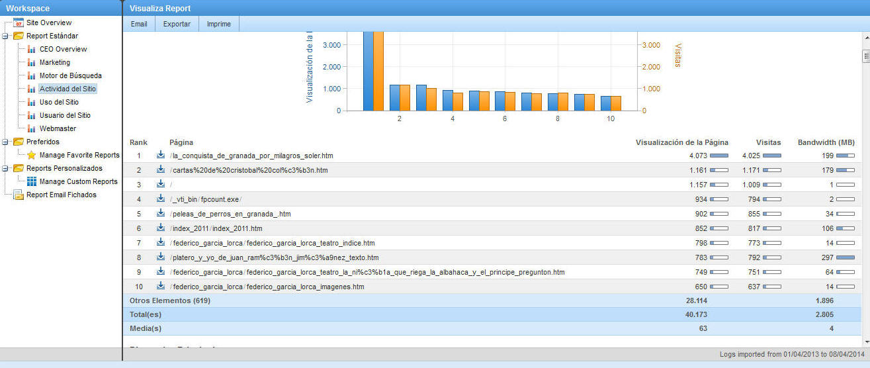Select Usuario del Sitio report
The image size is (870, 368).
[x=65, y=115]
